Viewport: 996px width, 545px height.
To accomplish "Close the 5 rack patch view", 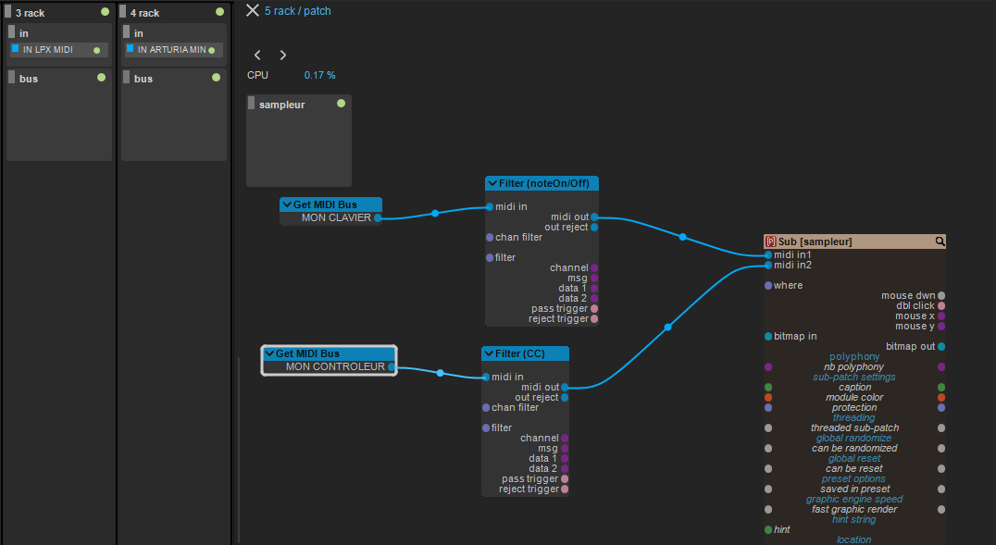I will 252,11.
